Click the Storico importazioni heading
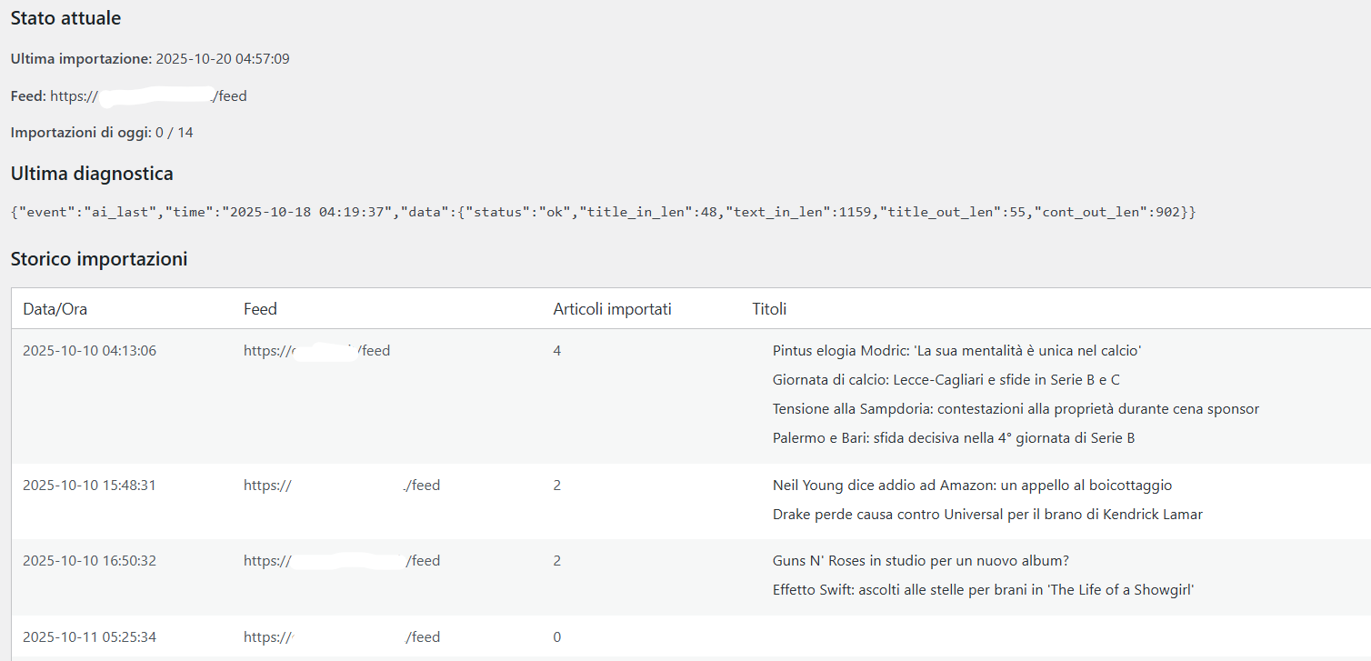The width and height of the screenshot is (1371, 661). (99, 259)
